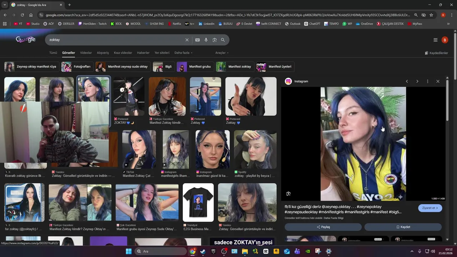This screenshot has height=257, width=457.
Task: Open the browser home page
Action: 31,15
